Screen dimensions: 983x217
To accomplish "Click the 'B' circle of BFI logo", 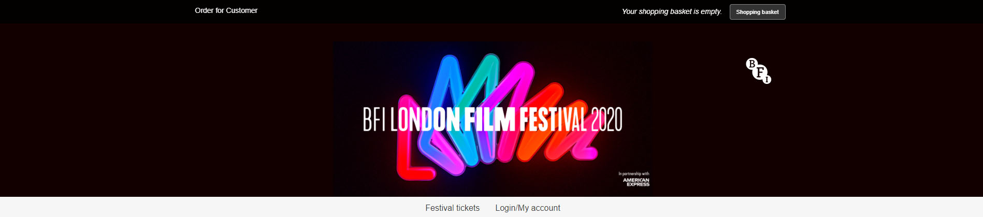I will 751,64.
